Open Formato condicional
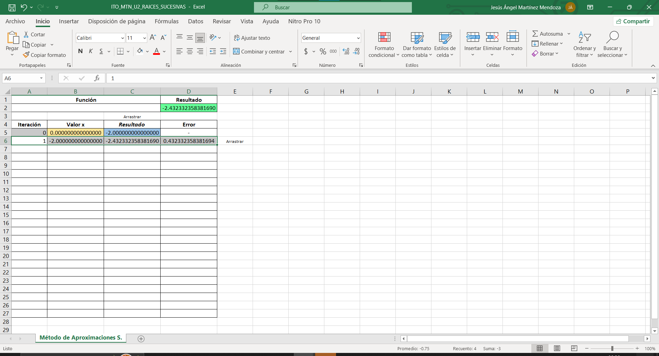 [384, 45]
